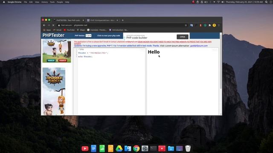Open a new browser tab
Viewport: 273px width, 153px height.
(123, 20)
